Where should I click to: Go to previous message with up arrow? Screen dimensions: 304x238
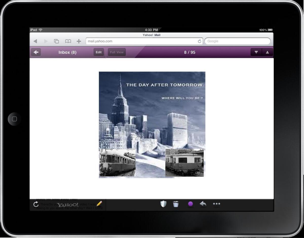pyautogui.click(x=267, y=52)
